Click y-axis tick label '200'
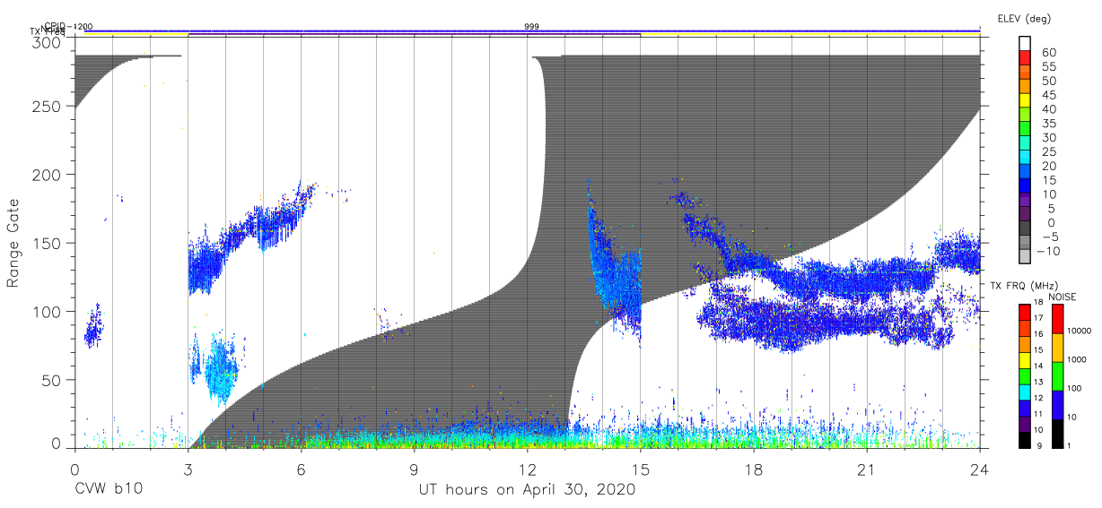 coord(48,174)
